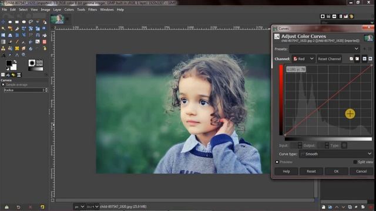Open the Windows menu

point(107,9)
